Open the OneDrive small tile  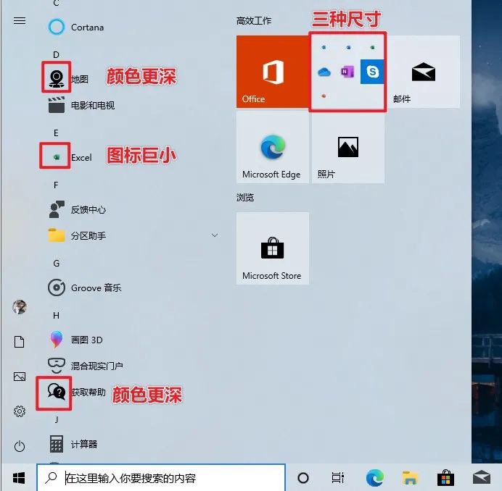click(x=324, y=72)
